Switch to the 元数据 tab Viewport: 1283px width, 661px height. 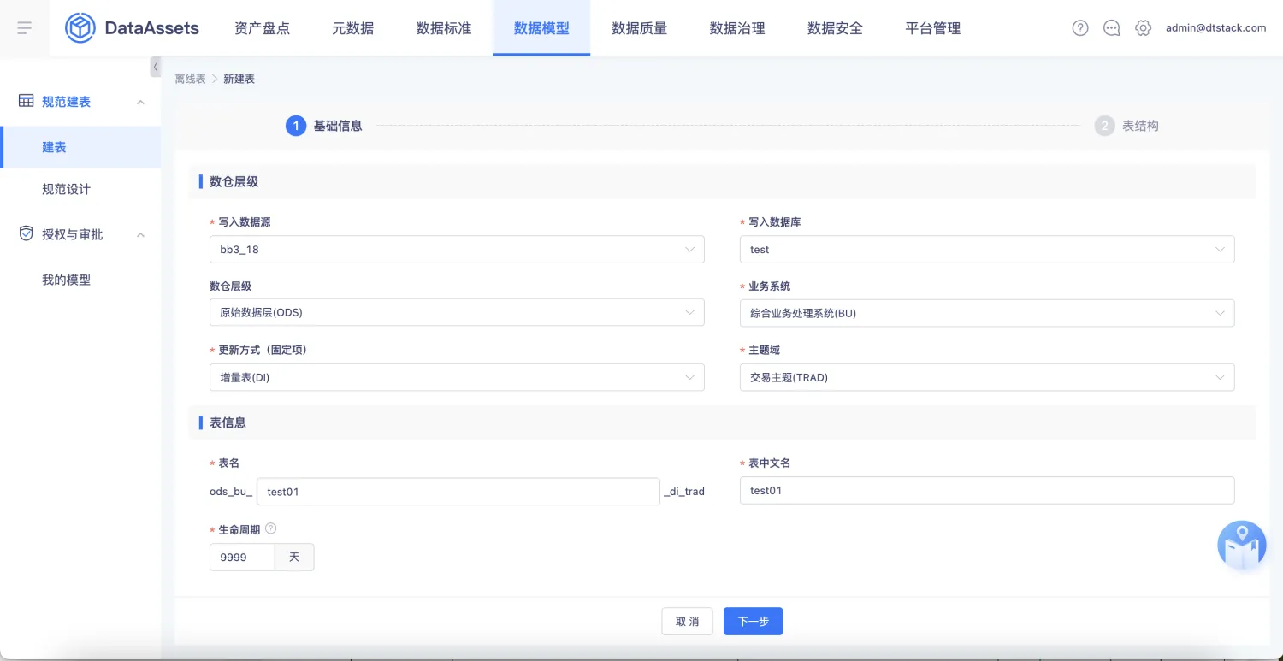[x=353, y=28]
